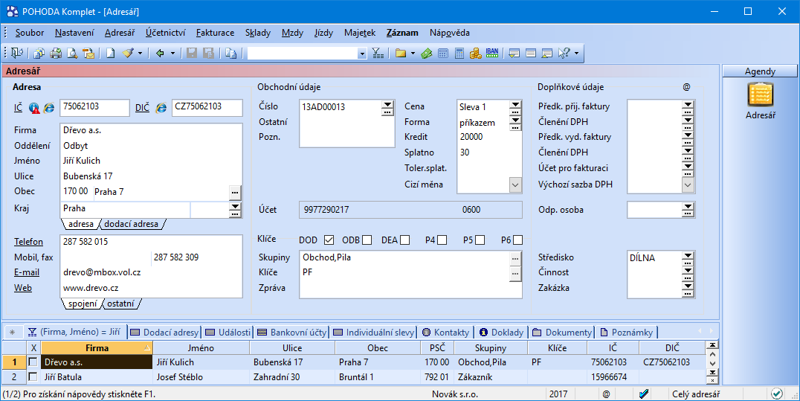Open the toolbar search combo box dropdown arrow
Screen dimensions: 800x401
pos(362,54)
